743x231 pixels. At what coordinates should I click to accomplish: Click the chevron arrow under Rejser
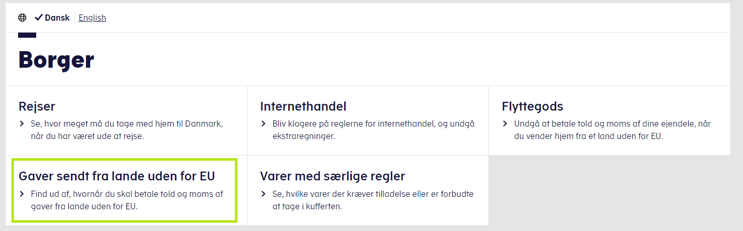[22, 124]
